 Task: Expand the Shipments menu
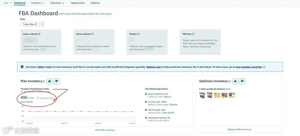[57, 3]
